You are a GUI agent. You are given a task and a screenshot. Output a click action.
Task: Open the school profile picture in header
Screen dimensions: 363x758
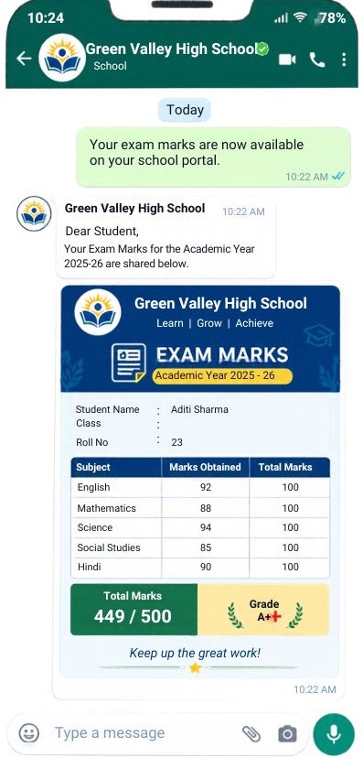click(62, 58)
